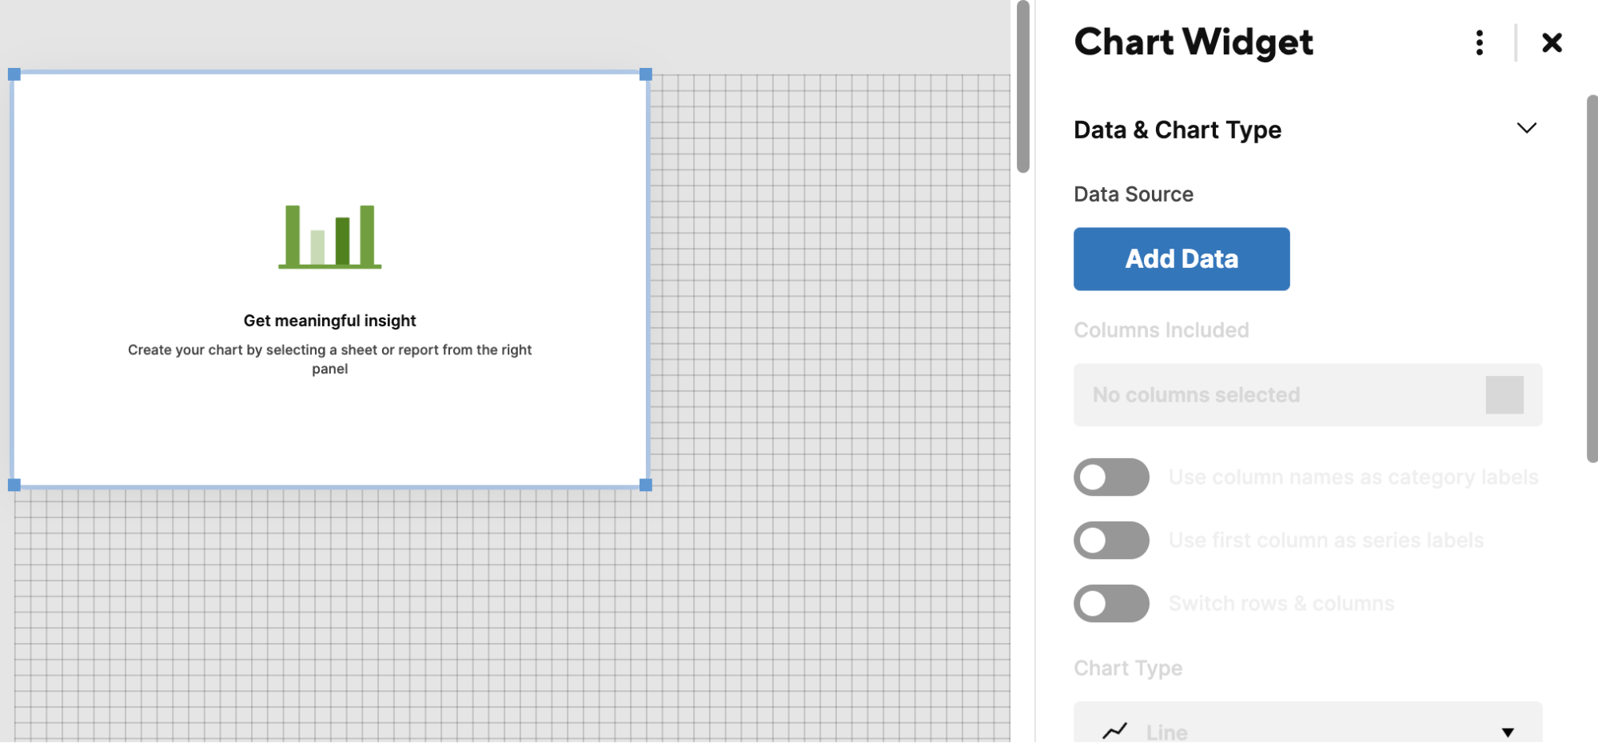Click the Data Source label

pyautogui.click(x=1134, y=194)
